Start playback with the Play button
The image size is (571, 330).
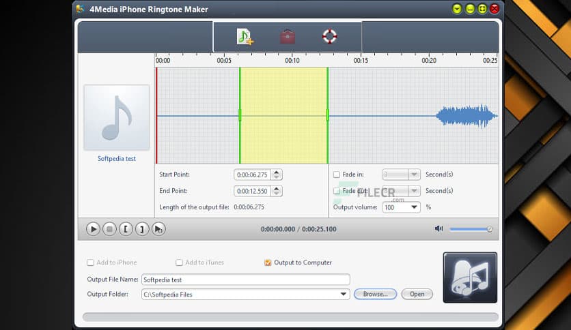coord(93,229)
